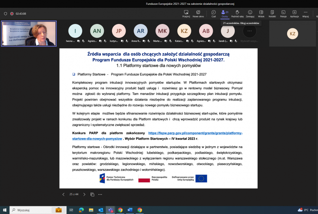Open the Pokoje breakout rooms
Viewport: 318px width, 214px height.
(x=283, y=14)
